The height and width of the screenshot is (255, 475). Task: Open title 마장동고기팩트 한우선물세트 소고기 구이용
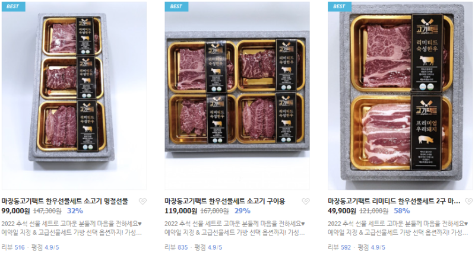[x=225, y=201]
